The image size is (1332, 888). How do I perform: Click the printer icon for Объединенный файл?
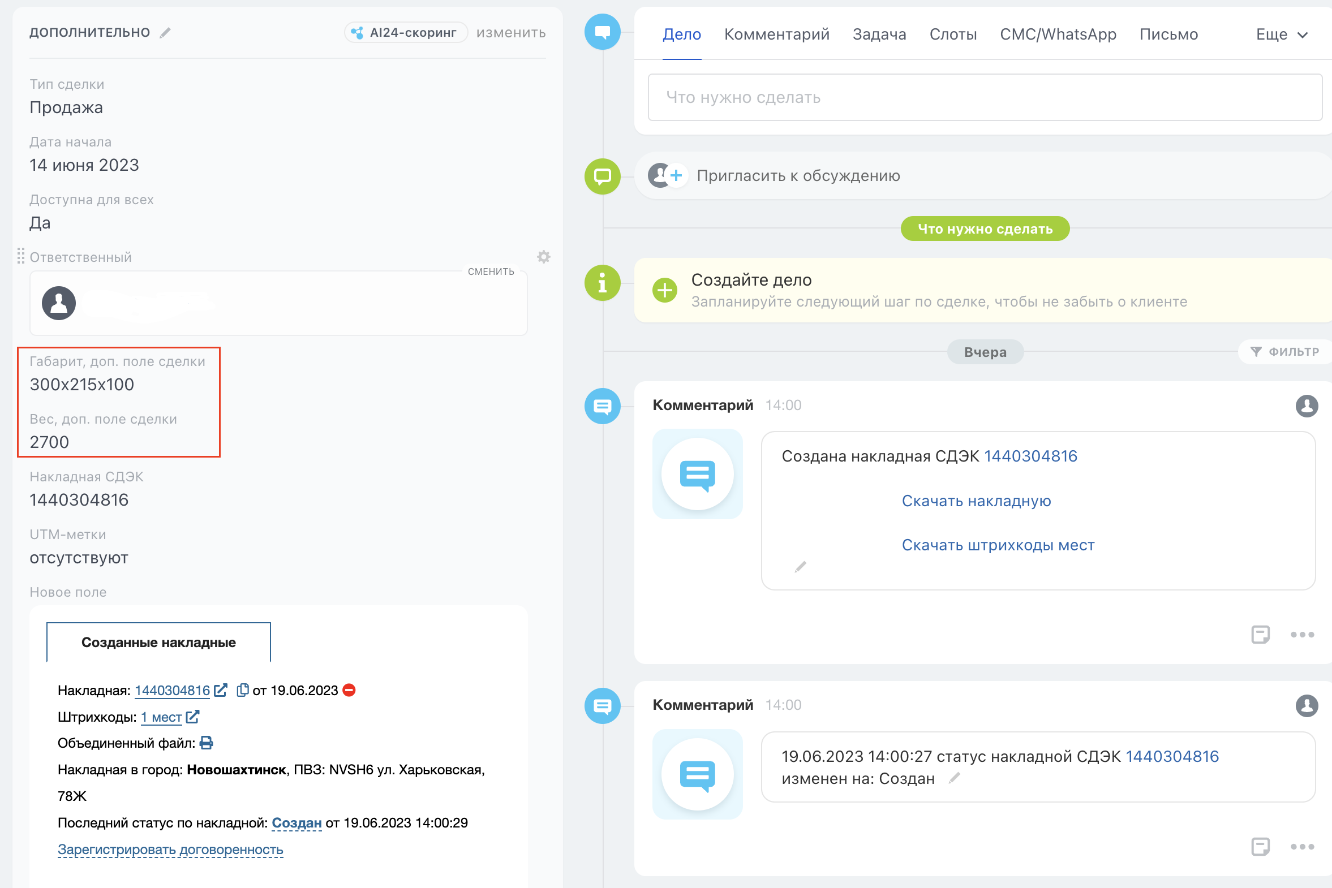(207, 743)
